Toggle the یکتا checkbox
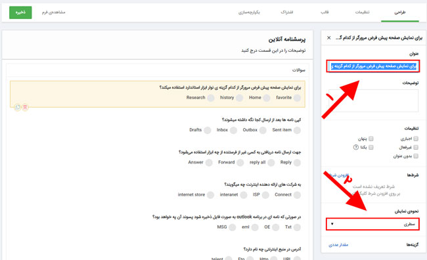This screenshot has height=260, width=427. tap(371, 147)
